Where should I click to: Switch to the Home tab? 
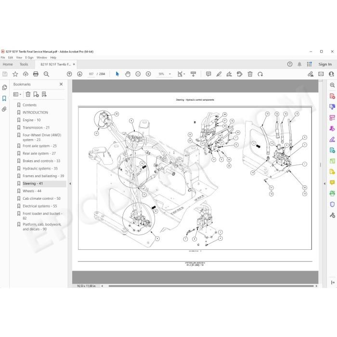click(8, 64)
